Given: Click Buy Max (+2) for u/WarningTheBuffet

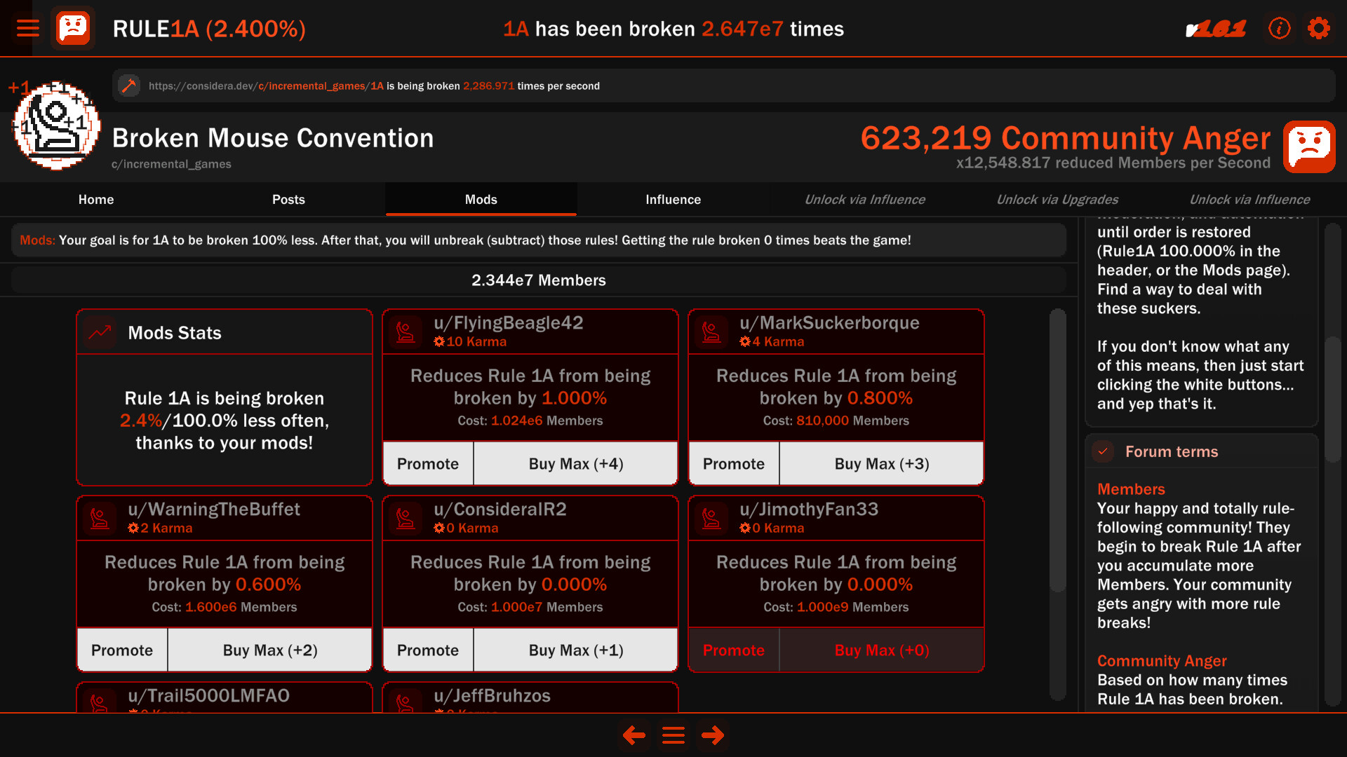Looking at the screenshot, I should pyautogui.click(x=270, y=650).
